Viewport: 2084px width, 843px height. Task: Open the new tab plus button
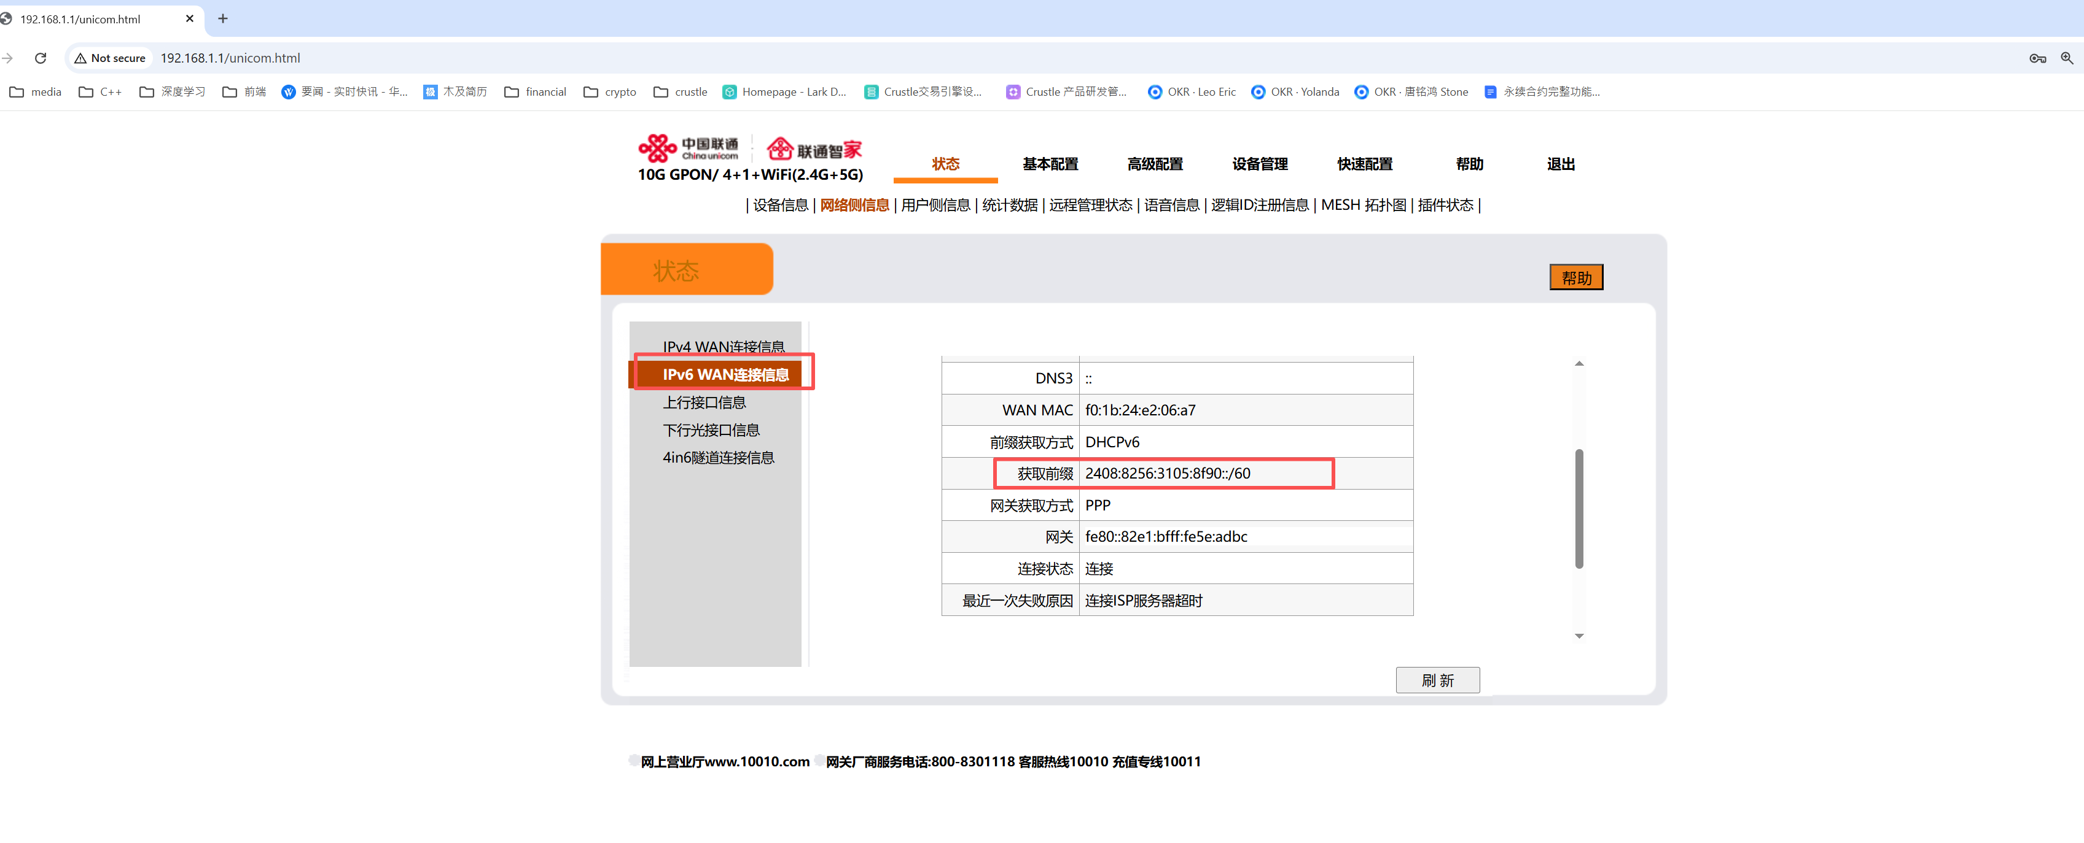(224, 18)
